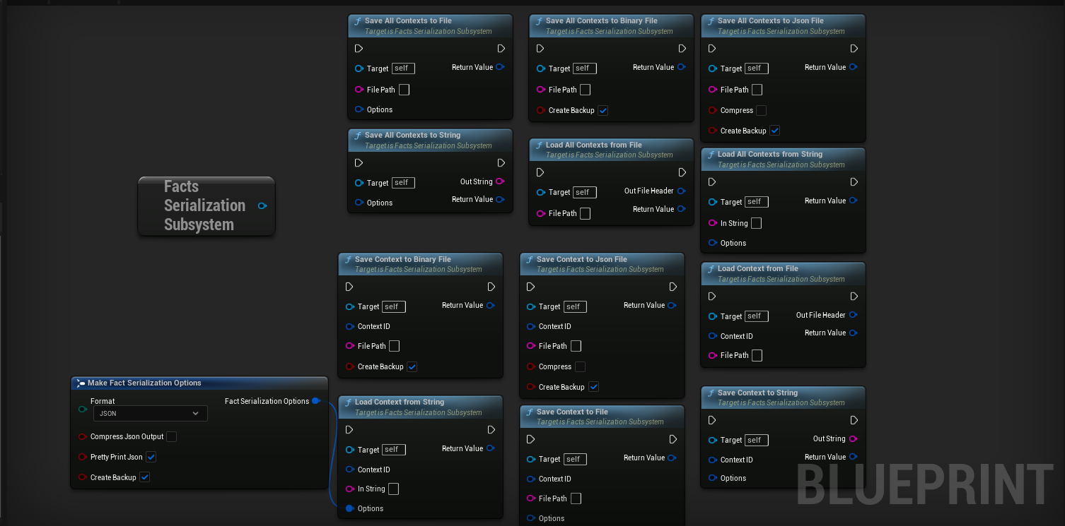Click Return Value pin of Save Context to Binary File
The image size is (1065, 526).
point(490,305)
